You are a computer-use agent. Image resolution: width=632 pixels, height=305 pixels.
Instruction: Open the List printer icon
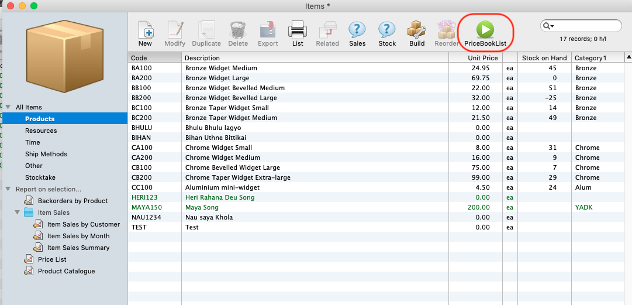coord(298,30)
